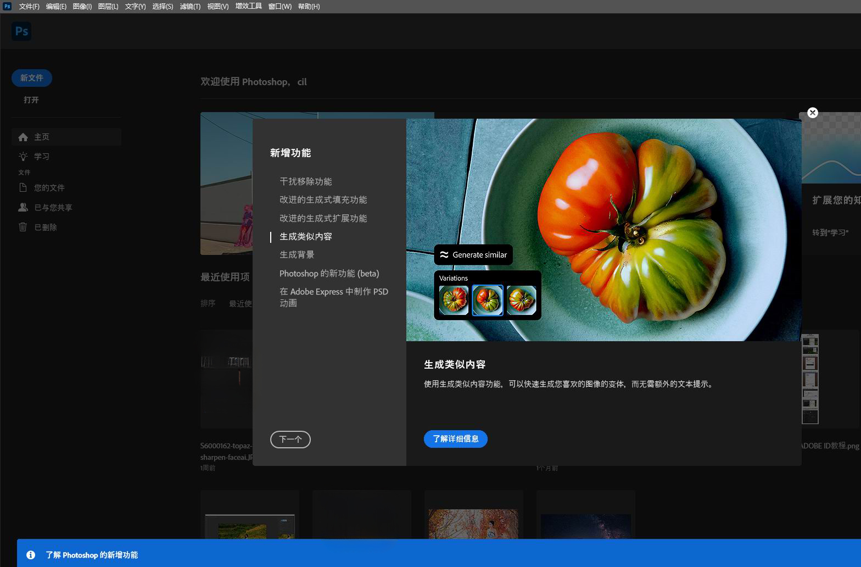Screen dimensions: 861x567
Task: Click the 排序 sort label
Action: coord(208,303)
